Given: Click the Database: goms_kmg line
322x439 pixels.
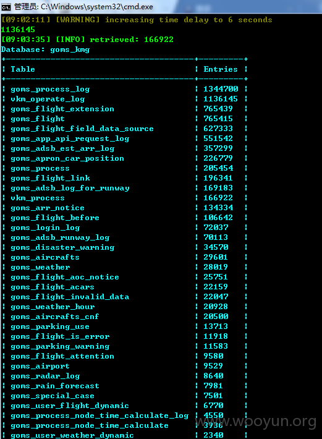Looking at the screenshot, I should coord(45,50).
